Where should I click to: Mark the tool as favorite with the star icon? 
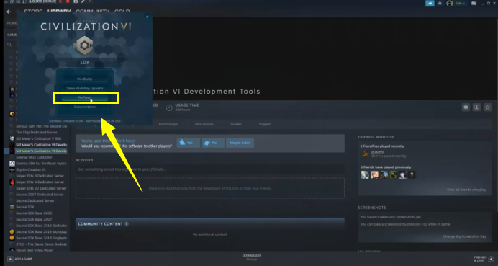(487, 107)
